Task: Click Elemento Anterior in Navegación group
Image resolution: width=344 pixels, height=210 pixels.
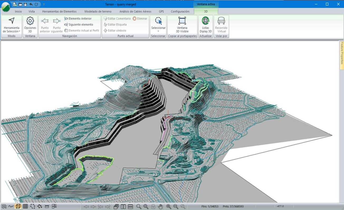Action: point(78,19)
